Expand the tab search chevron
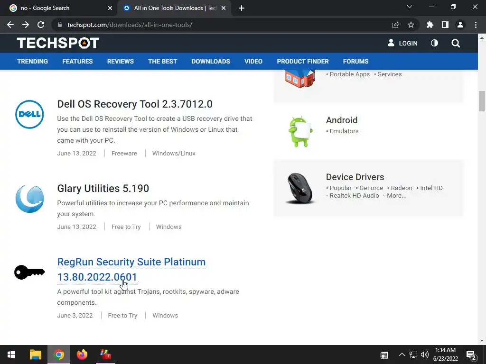Screen dimensions: 486x364 point(410,7)
